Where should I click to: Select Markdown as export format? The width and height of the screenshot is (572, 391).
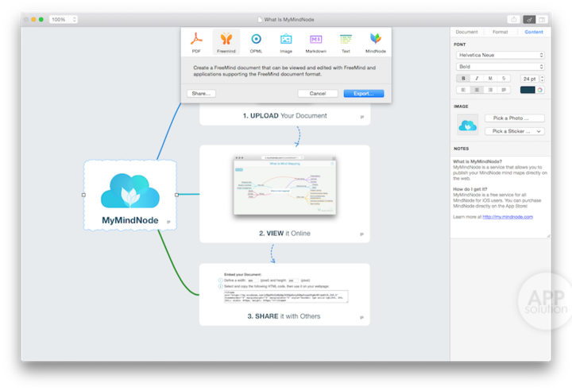click(x=315, y=41)
